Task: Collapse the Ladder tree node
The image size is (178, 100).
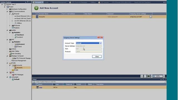Action: tap(7, 30)
